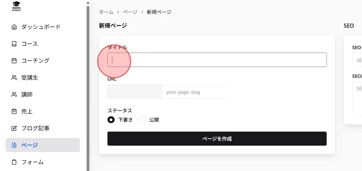This screenshot has height=171, width=362.
Task: Click the 講師 people icon
Action: (x=14, y=95)
